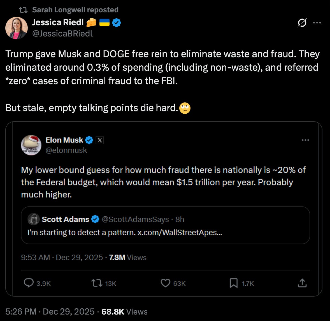Open the @elonmusk handle link

[66, 150]
